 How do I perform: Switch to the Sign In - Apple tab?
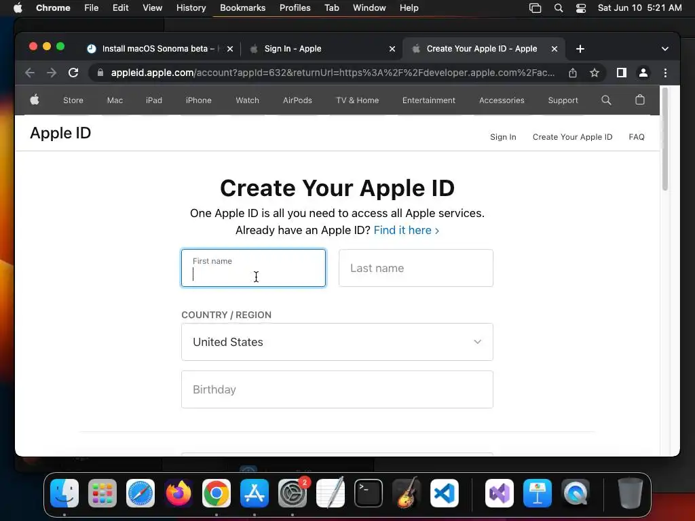pos(293,49)
